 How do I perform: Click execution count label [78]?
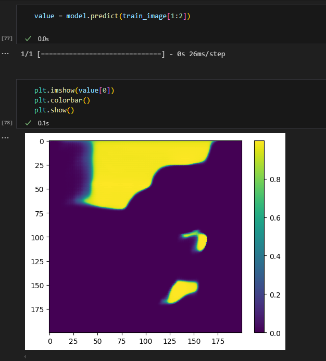(7, 123)
